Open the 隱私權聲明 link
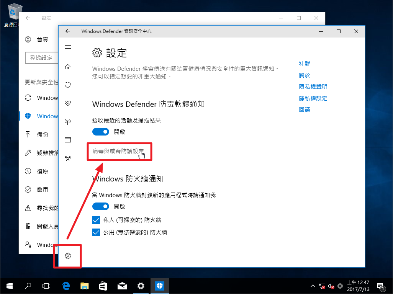The height and width of the screenshot is (294, 393). (x=313, y=87)
